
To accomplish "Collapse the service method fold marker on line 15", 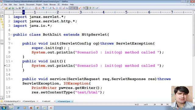I will (12, 79).
